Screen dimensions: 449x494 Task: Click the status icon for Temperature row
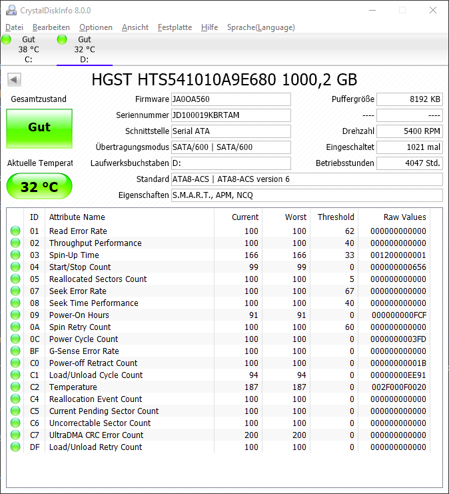point(15,387)
